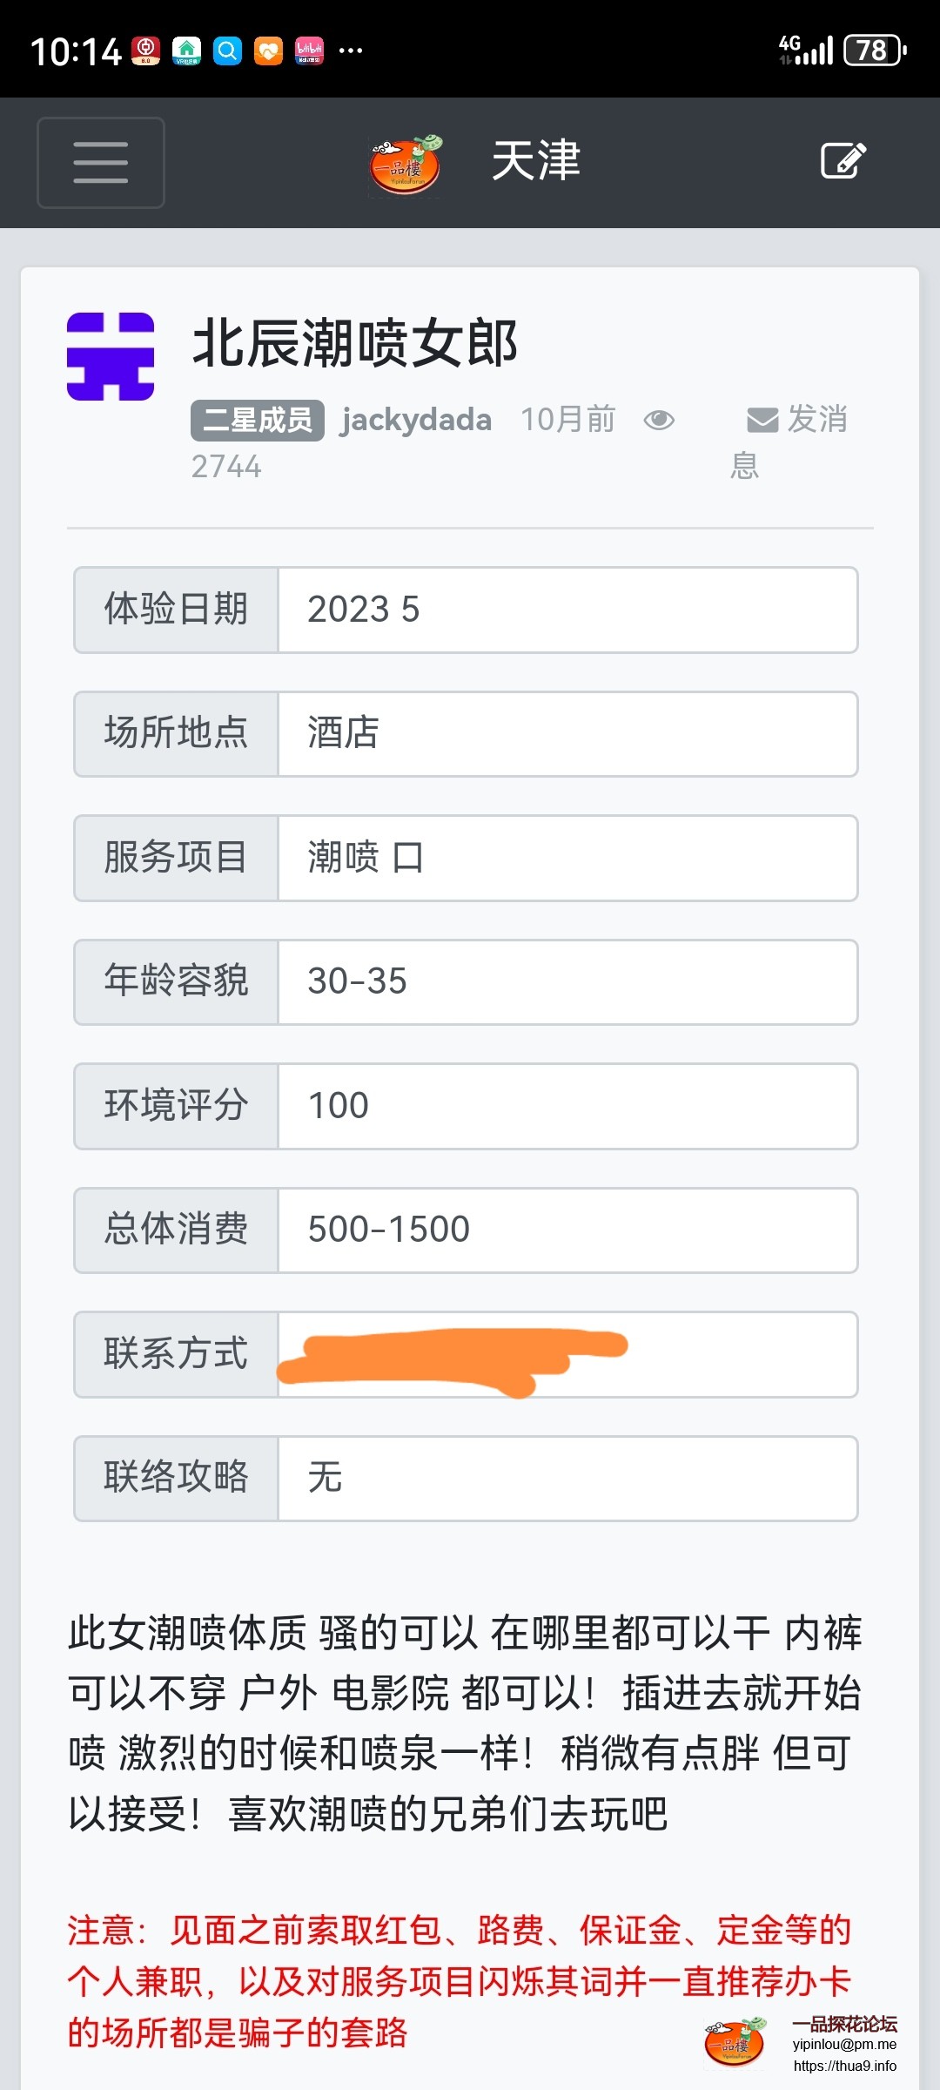Tap the compose new post icon

tap(843, 161)
